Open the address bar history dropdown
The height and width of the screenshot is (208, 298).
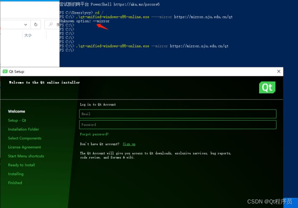26,24
